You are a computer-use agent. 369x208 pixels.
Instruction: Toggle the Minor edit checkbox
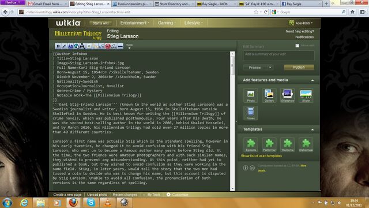coord(298,46)
